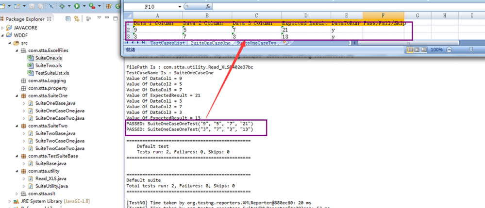Click the New Java Package icon
This screenshot has width=485, height=208.
tap(109, 6)
